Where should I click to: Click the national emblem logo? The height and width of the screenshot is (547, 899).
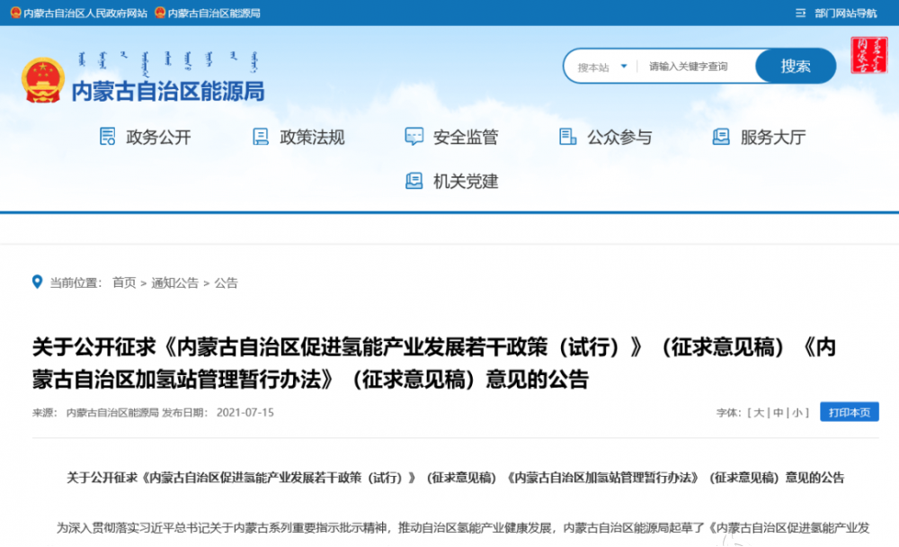(42, 79)
